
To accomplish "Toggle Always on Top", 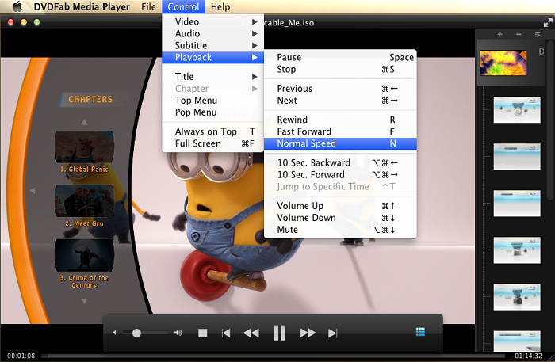I will click(x=213, y=131).
